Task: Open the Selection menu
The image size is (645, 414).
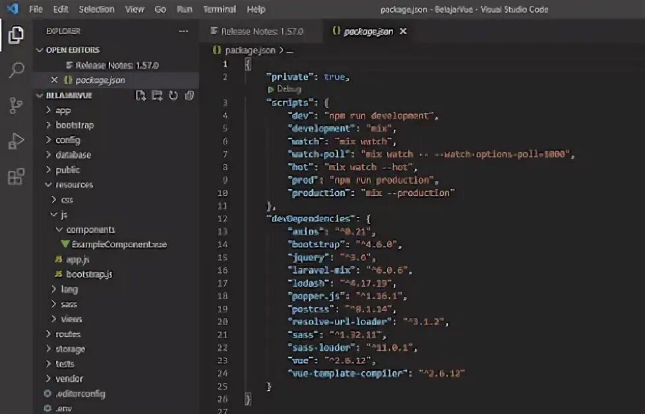Action: (97, 9)
